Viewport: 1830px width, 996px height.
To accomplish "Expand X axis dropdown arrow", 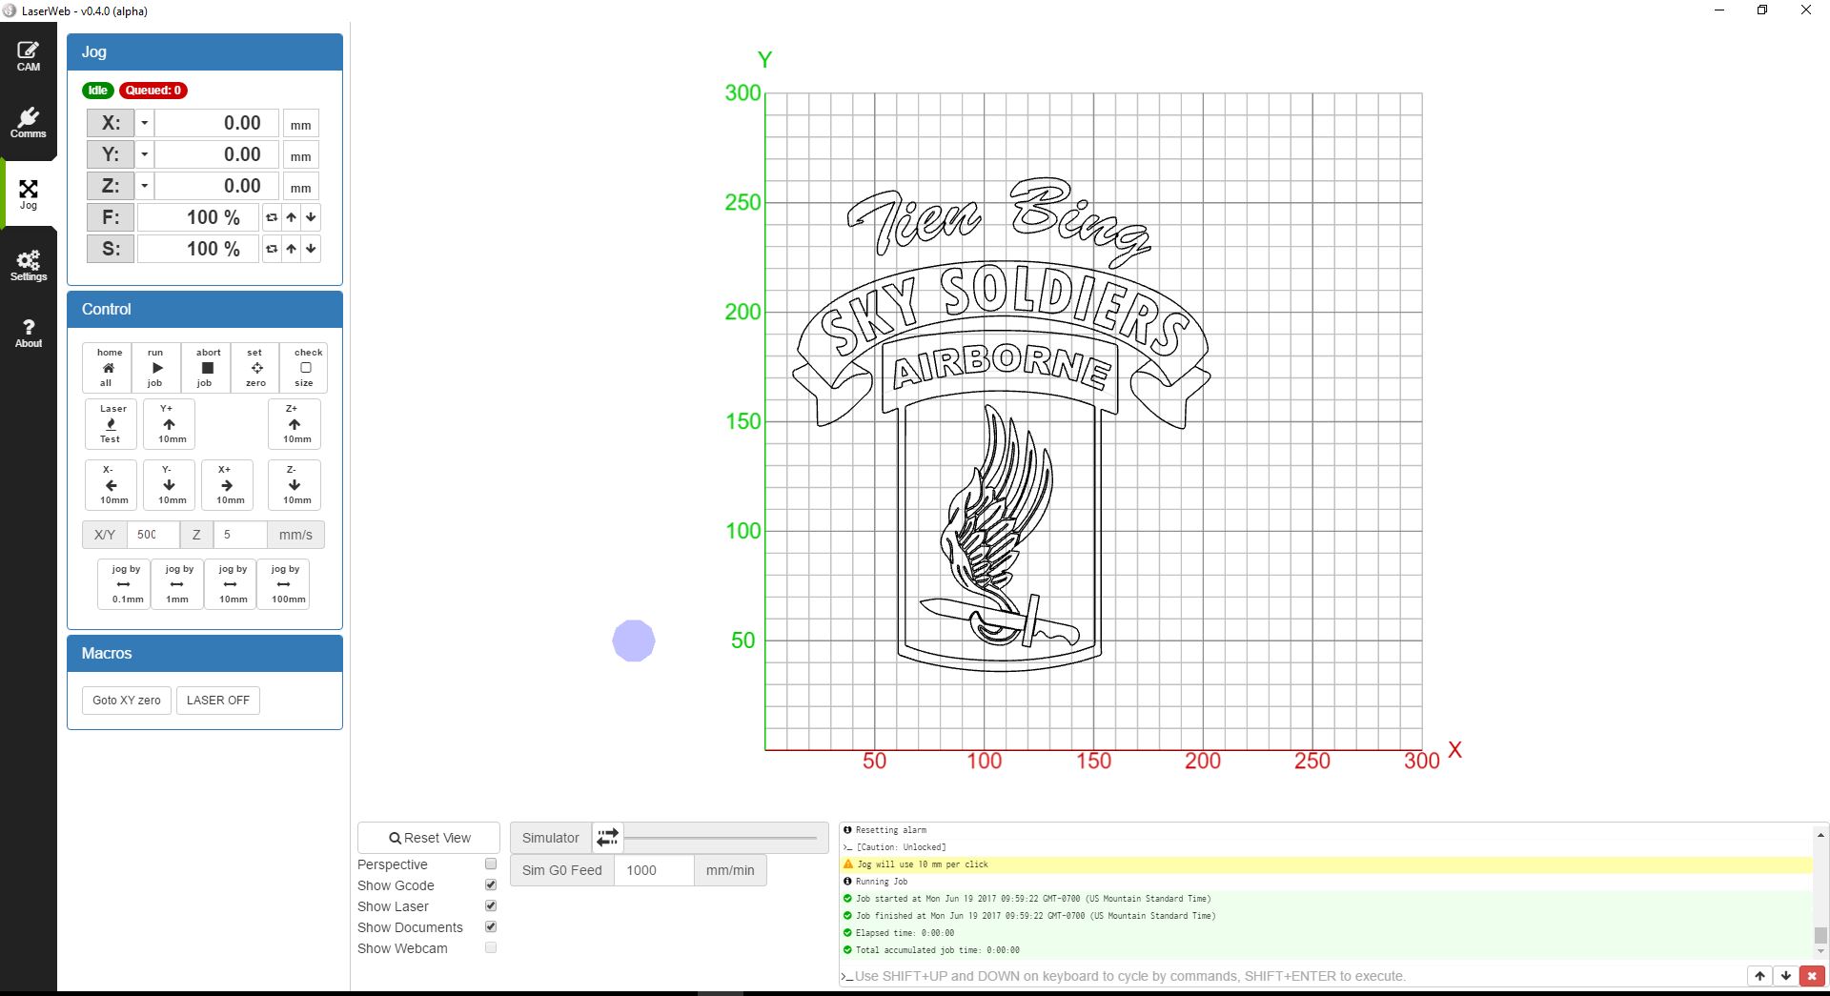I will coord(144,123).
